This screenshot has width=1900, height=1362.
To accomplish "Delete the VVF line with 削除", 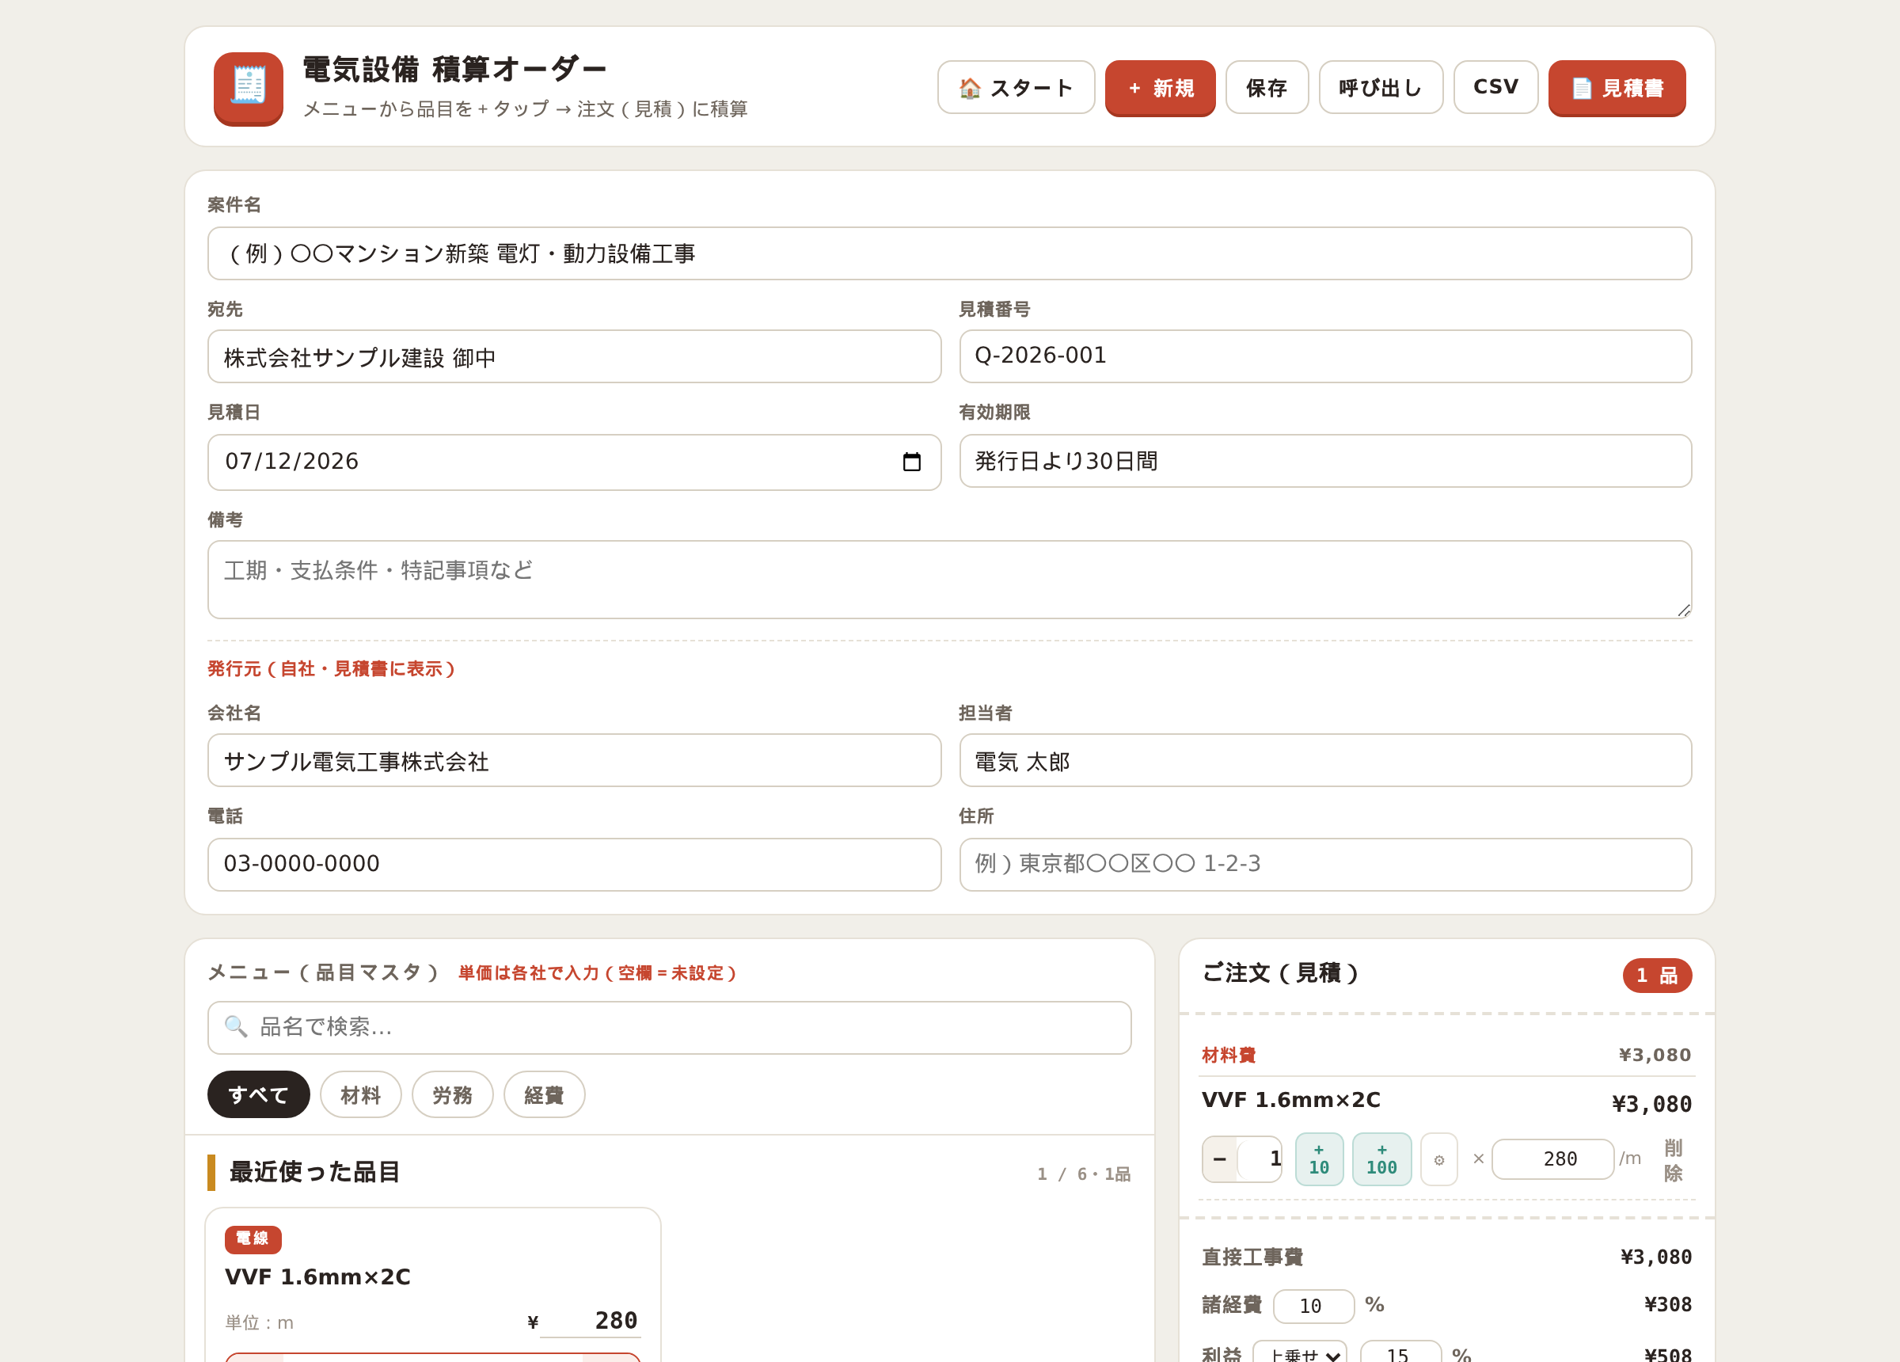I will 1672,1159.
